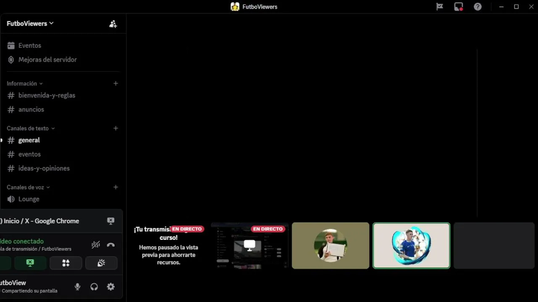Viewport: 538px width, 302px height.
Task: Add a channel to Canales de voz
Action: coord(116,187)
